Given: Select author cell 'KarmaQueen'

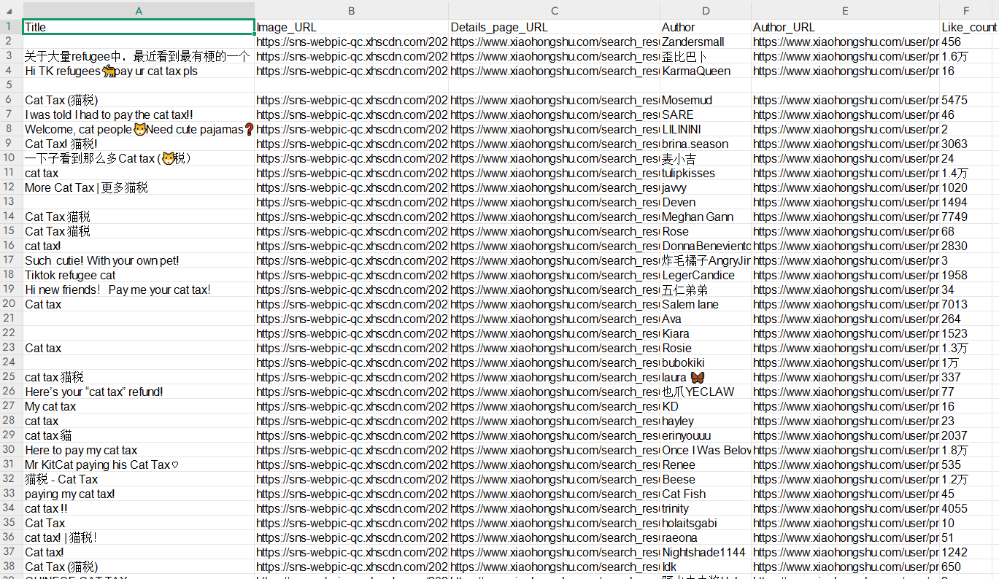Looking at the screenshot, I should pos(706,71).
